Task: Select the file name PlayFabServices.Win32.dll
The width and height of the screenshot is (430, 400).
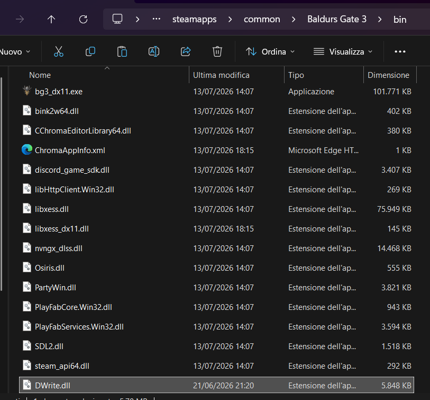Action: (x=79, y=327)
